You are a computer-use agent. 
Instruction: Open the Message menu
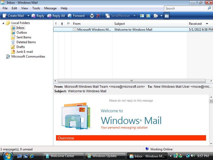(x=50, y=8)
